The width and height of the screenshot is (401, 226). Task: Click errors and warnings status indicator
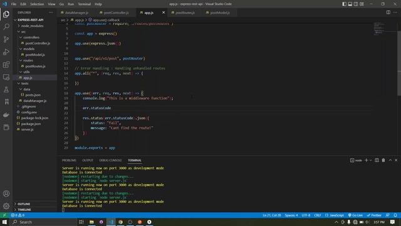point(18,215)
